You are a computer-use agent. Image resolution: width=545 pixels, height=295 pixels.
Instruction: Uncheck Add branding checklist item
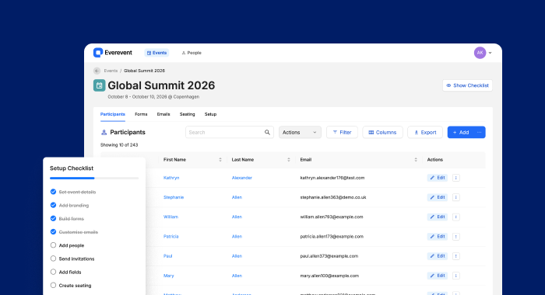[53, 205]
